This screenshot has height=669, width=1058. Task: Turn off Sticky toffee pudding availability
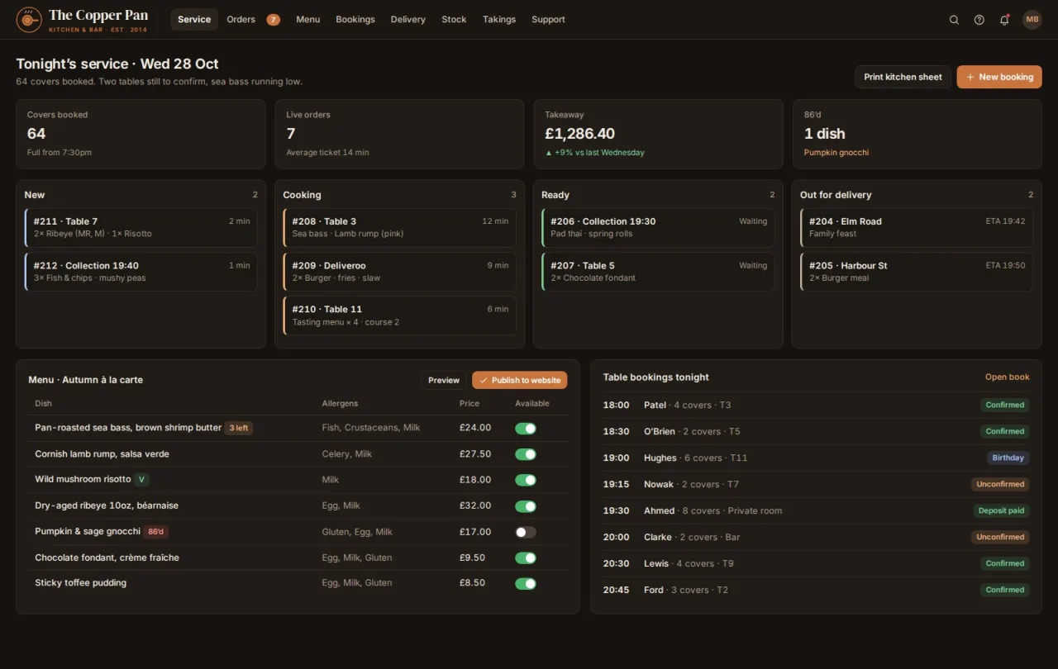526,583
